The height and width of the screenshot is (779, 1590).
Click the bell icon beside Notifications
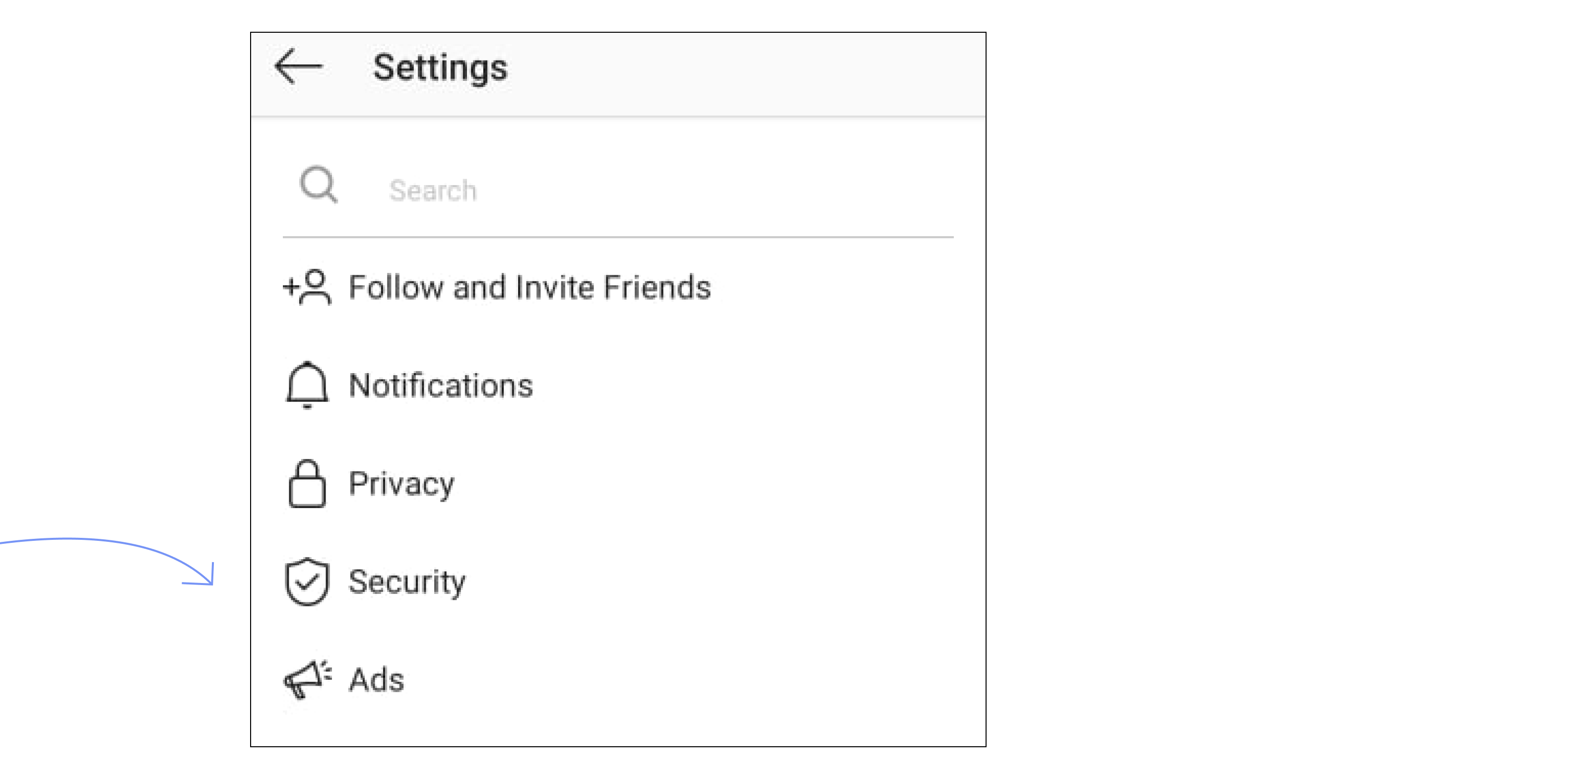click(x=307, y=385)
